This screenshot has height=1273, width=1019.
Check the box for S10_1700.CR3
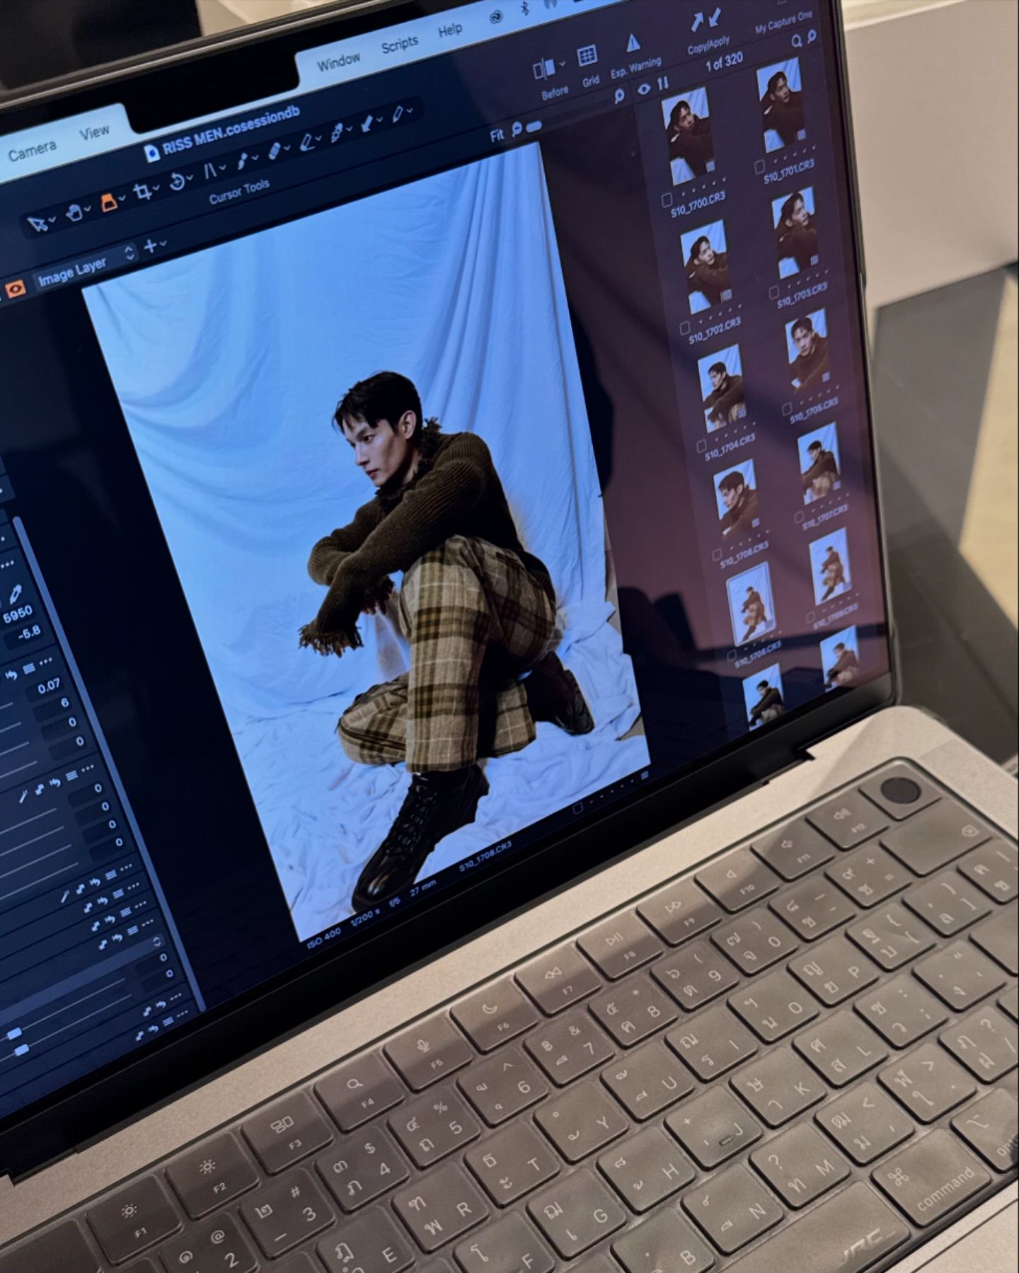pos(667,201)
